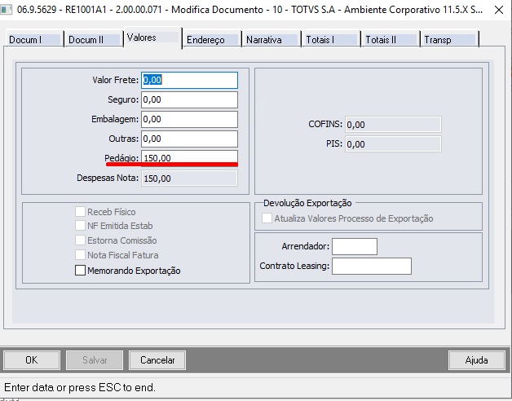
Task: Toggle the Receb Físico checkbox
Action: pos(81,212)
